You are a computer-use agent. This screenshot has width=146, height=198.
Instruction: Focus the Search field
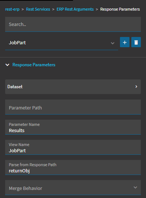pos(73,24)
